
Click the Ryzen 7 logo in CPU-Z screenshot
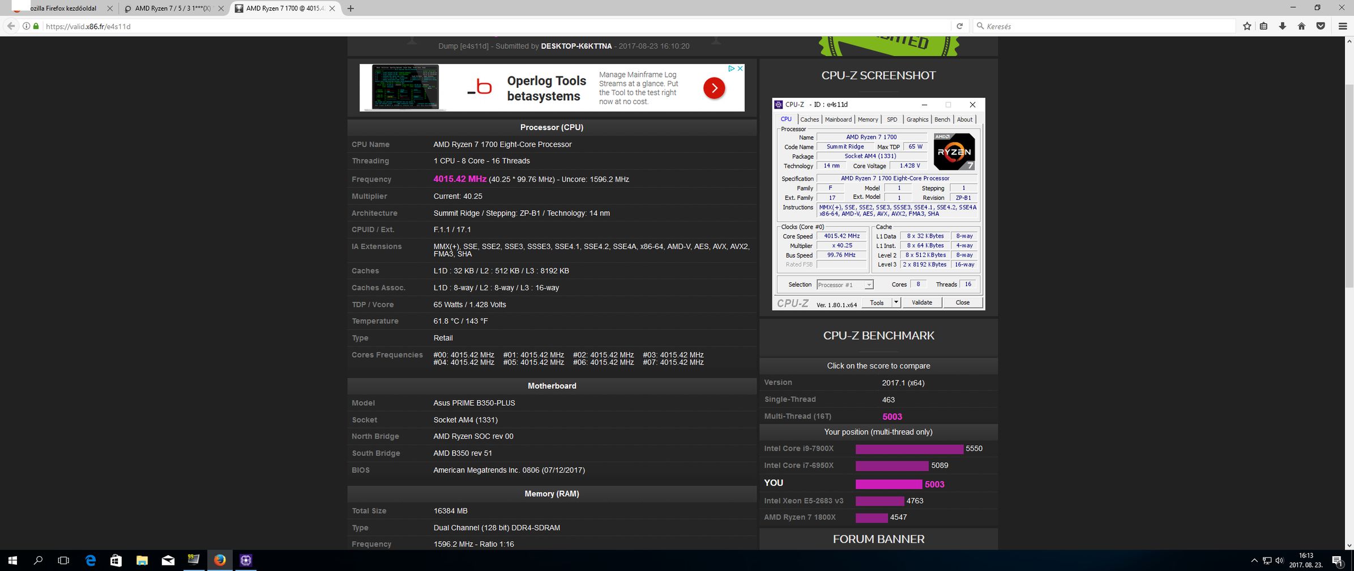coord(954,152)
